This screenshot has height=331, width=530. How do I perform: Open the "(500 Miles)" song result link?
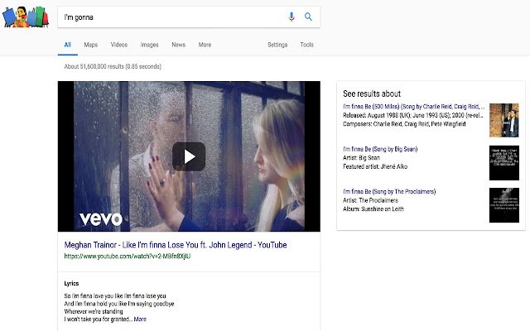[x=414, y=107]
